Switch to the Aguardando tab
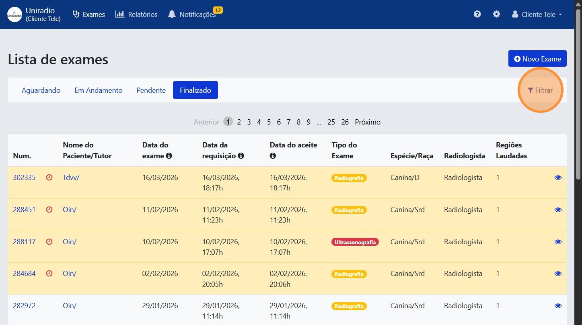 pyautogui.click(x=41, y=90)
